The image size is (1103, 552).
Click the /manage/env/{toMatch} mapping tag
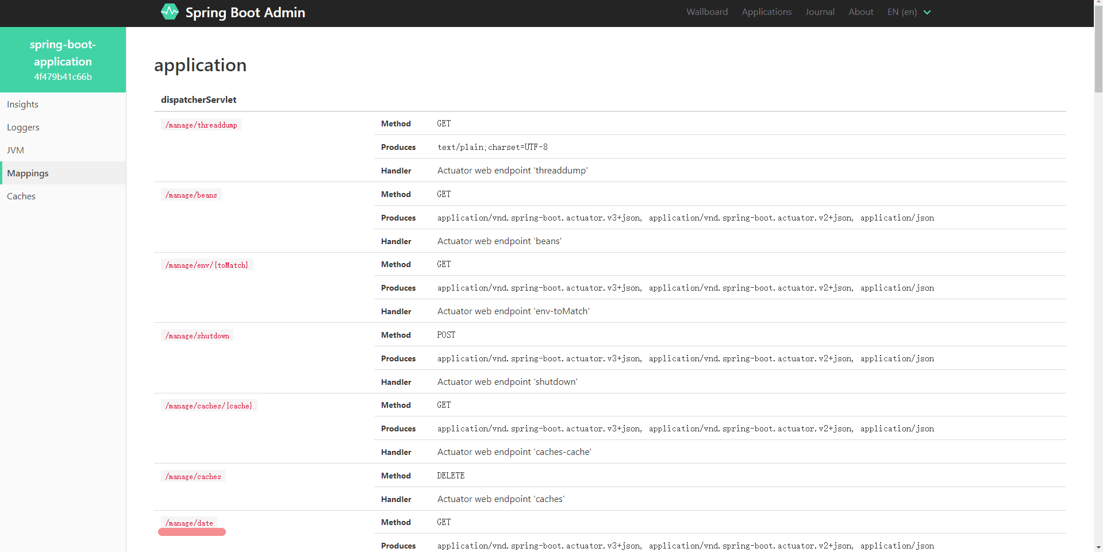[x=207, y=265]
